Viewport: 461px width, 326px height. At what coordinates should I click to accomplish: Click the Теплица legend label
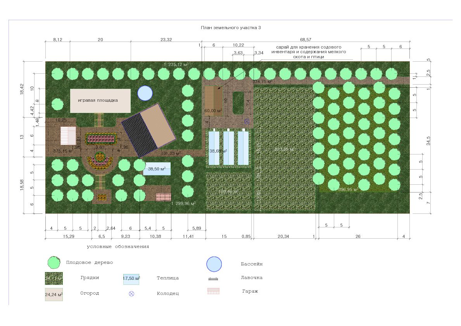pyautogui.click(x=167, y=278)
